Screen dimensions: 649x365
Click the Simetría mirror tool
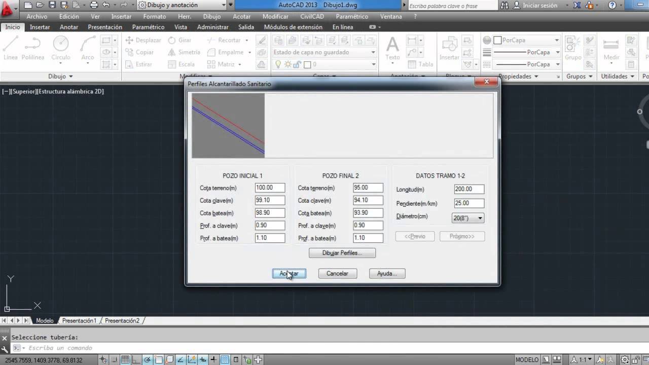[184, 52]
